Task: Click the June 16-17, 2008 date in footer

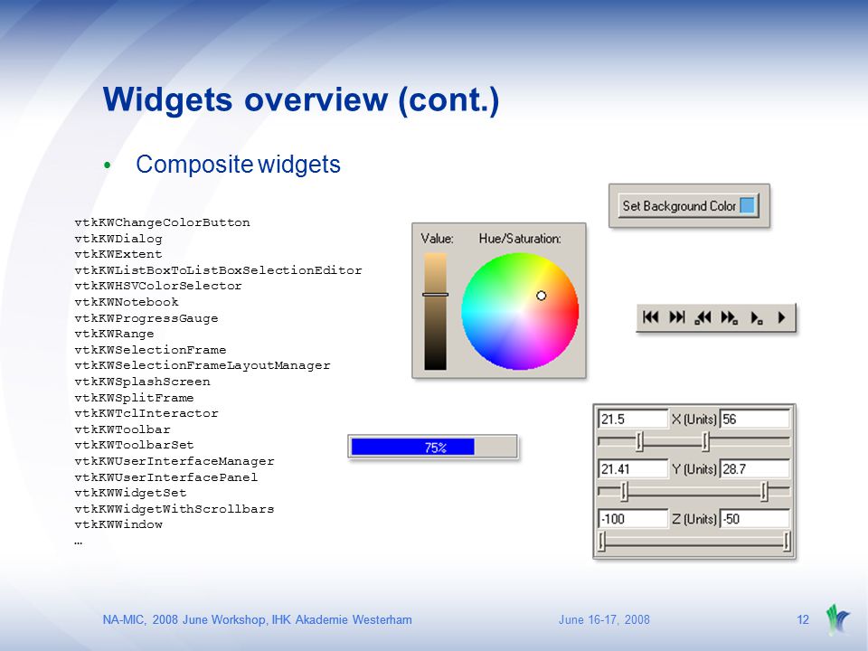Action: point(604,619)
